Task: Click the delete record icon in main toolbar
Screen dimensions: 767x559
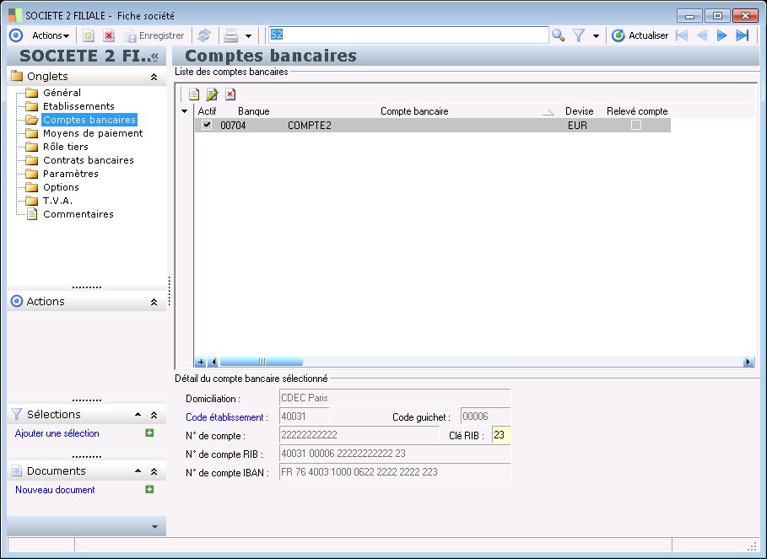Action: pos(109,35)
